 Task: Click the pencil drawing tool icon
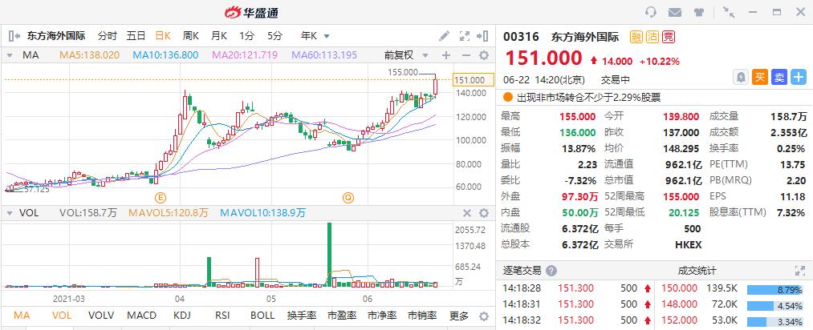445,35
